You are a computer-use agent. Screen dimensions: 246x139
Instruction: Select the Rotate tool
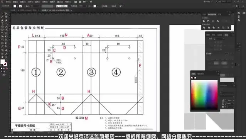2,33
